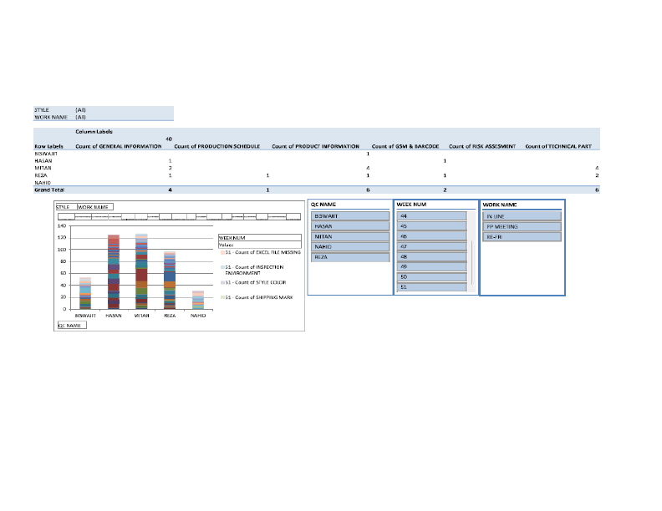Click the Column Labels pivot cell
This screenshot has height=511, width=662.
pos(94,132)
